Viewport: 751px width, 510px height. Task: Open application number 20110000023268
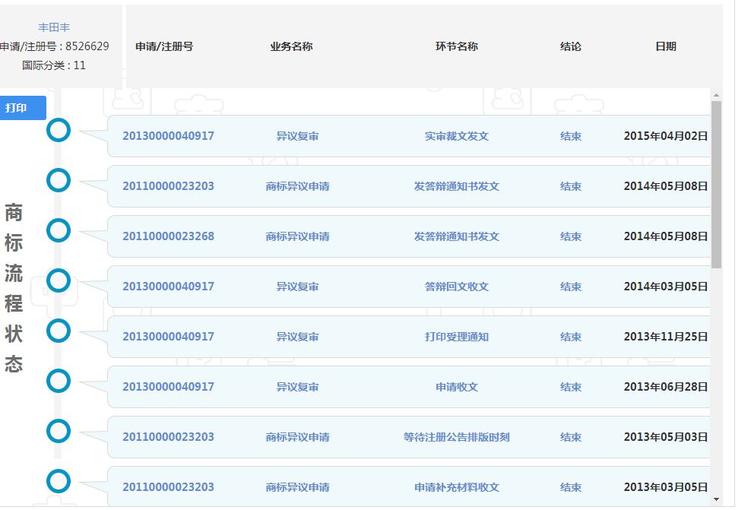pyautogui.click(x=168, y=236)
